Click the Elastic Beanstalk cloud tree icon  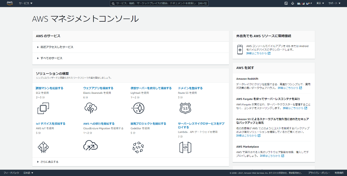coord(91,108)
